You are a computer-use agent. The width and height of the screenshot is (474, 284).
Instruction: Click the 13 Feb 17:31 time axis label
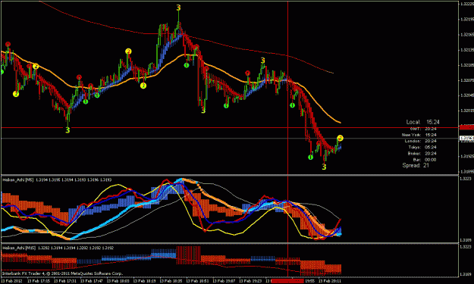[65, 281]
